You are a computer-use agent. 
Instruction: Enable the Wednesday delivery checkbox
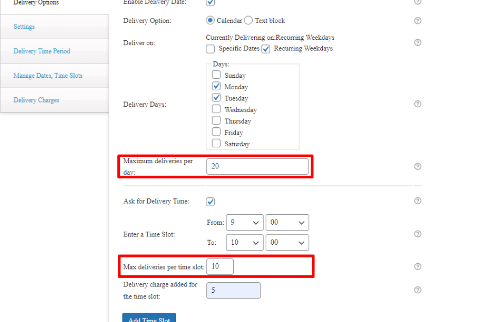point(217,109)
